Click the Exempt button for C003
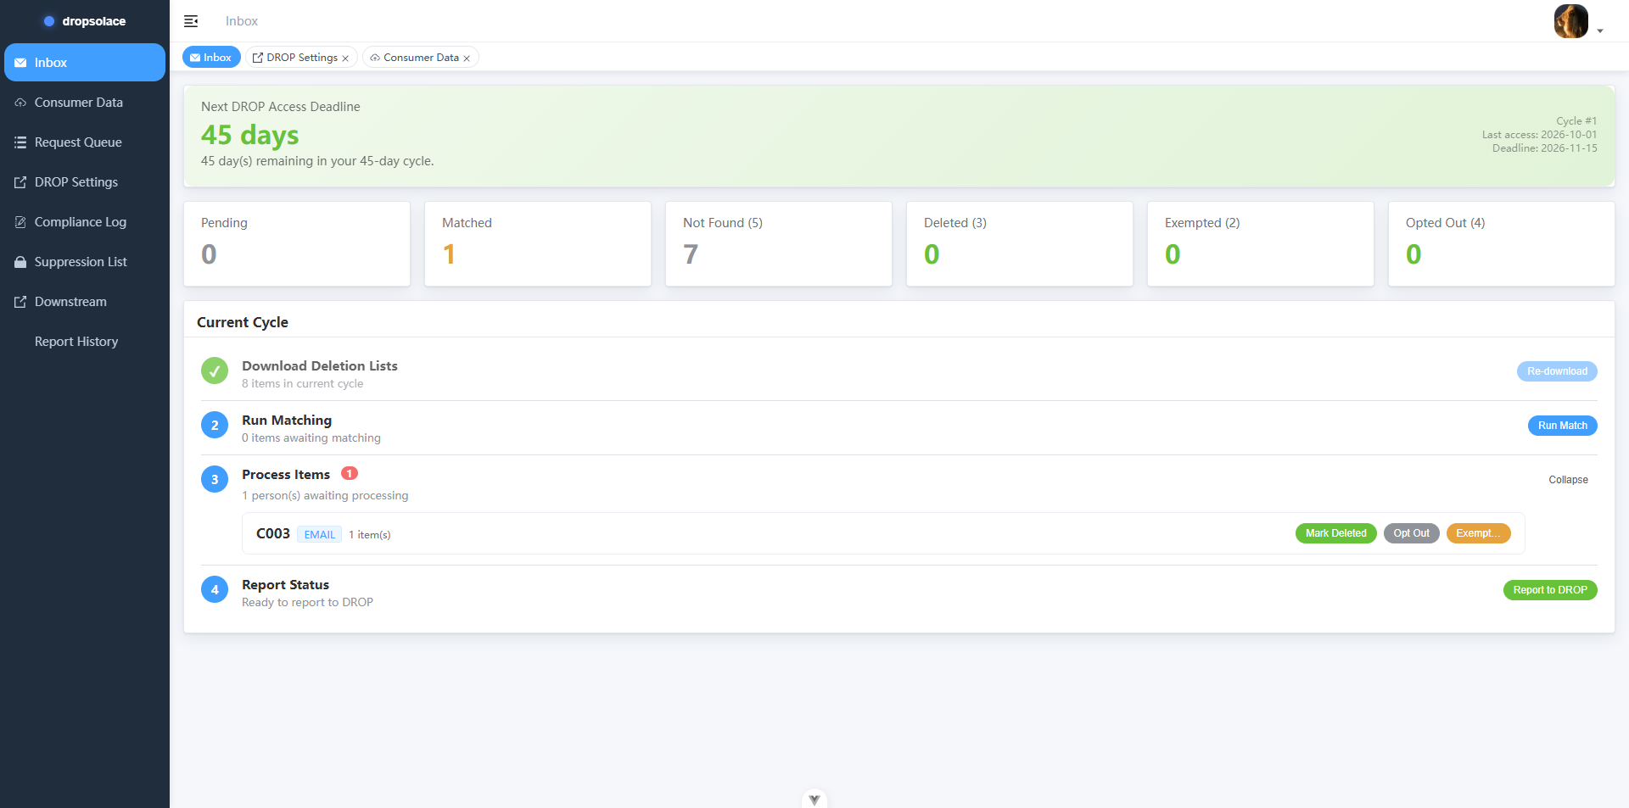The height and width of the screenshot is (808, 1629). [1478, 533]
